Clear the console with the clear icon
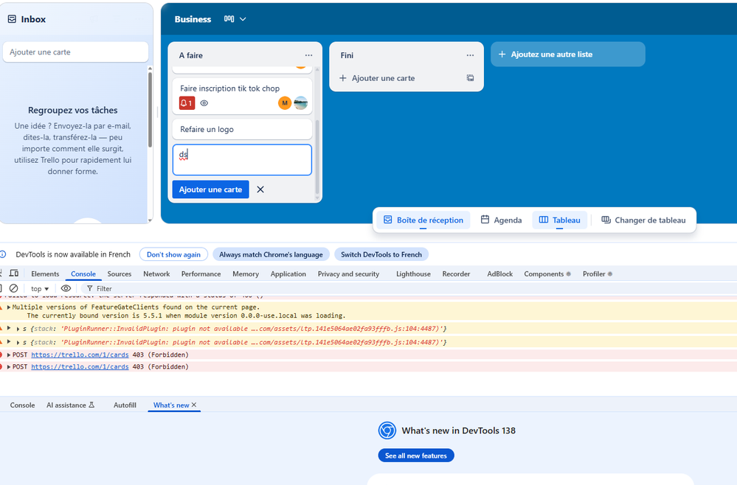This screenshot has width=737, height=485. (x=14, y=288)
